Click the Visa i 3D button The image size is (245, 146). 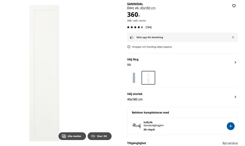pos(102,136)
